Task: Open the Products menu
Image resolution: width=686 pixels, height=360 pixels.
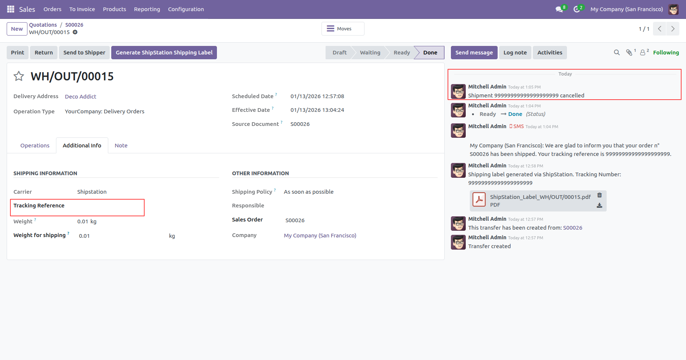Action: (x=115, y=9)
